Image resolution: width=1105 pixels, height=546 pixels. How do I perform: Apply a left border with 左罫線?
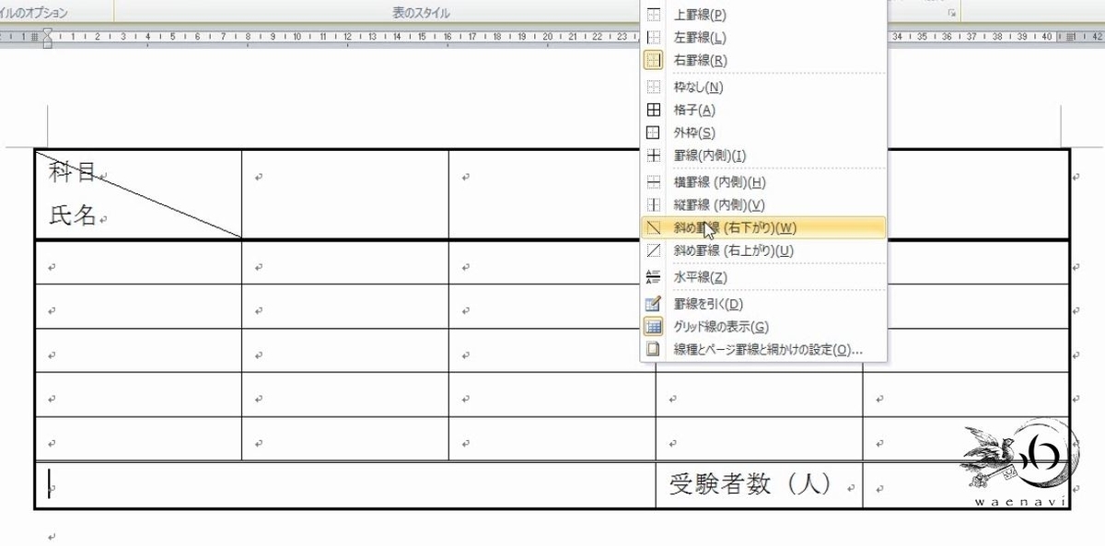point(697,37)
